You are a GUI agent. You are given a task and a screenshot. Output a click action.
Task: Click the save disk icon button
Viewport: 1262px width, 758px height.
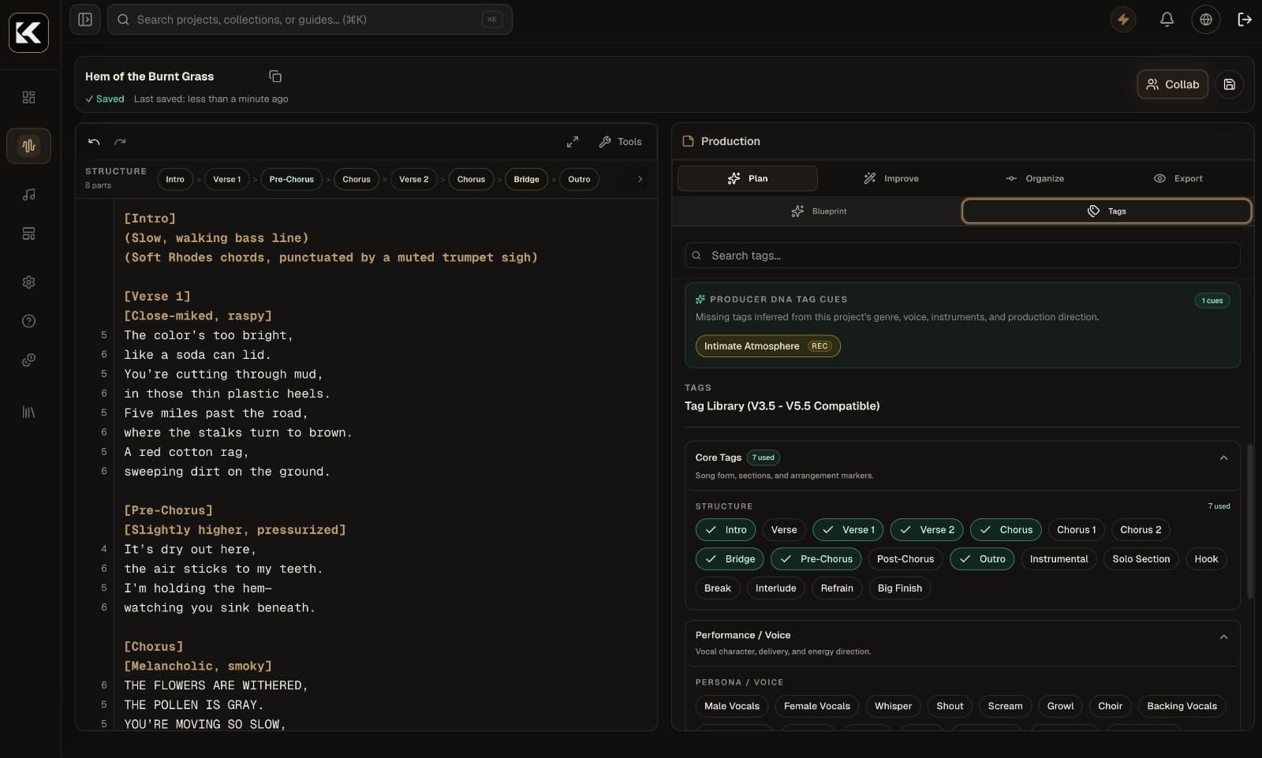[x=1229, y=84]
